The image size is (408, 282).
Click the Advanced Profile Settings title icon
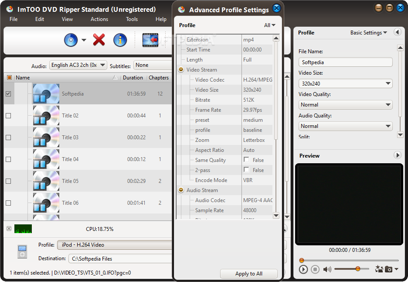pos(181,10)
